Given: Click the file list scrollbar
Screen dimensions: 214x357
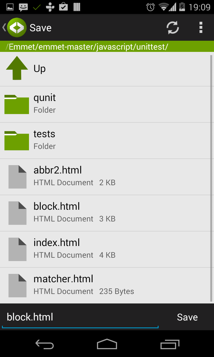Looking at the screenshot, I should pyautogui.click(x=211, y=178).
